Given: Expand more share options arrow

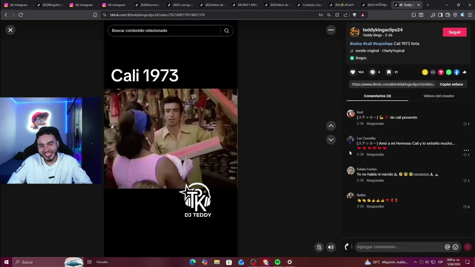Looking at the screenshot, I should (464, 72).
